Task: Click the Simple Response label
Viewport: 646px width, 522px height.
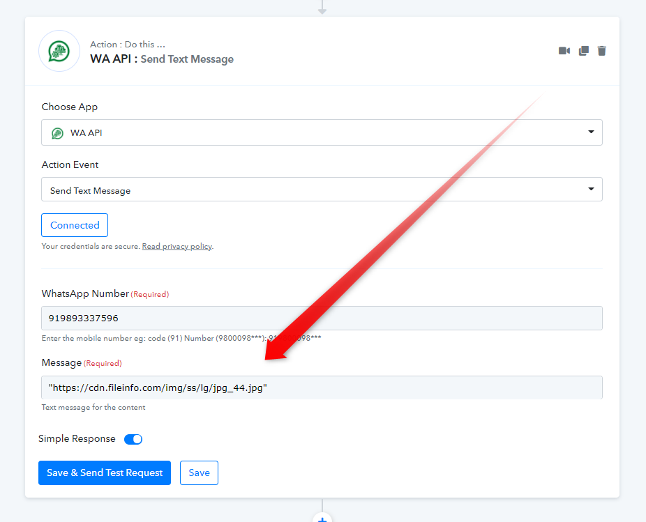Action: (x=77, y=439)
